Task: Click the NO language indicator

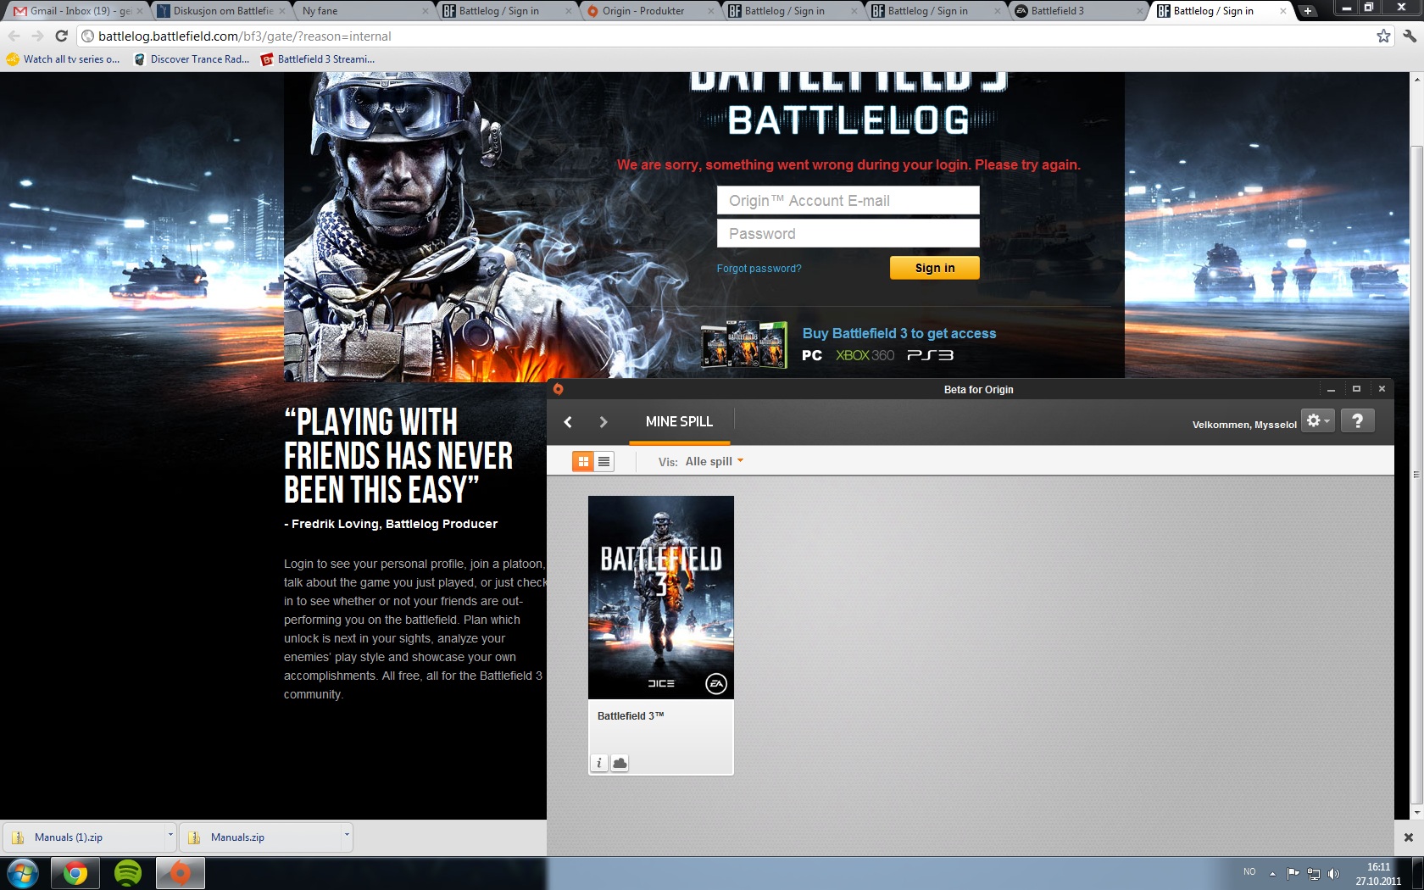Action: click(1249, 871)
